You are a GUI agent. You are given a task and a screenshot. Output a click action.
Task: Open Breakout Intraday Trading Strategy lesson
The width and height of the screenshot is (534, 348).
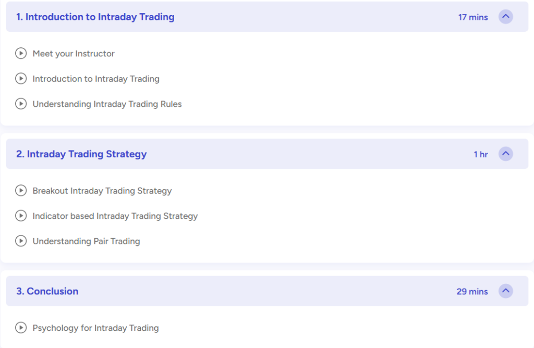tap(102, 191)
